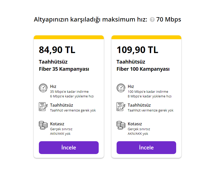Image resolution: width=214 pixels, height=173 pixels.
Task: Click coin stack icon in Fiber 35 card
Action: pyautogui.click(x=43, y=125)
